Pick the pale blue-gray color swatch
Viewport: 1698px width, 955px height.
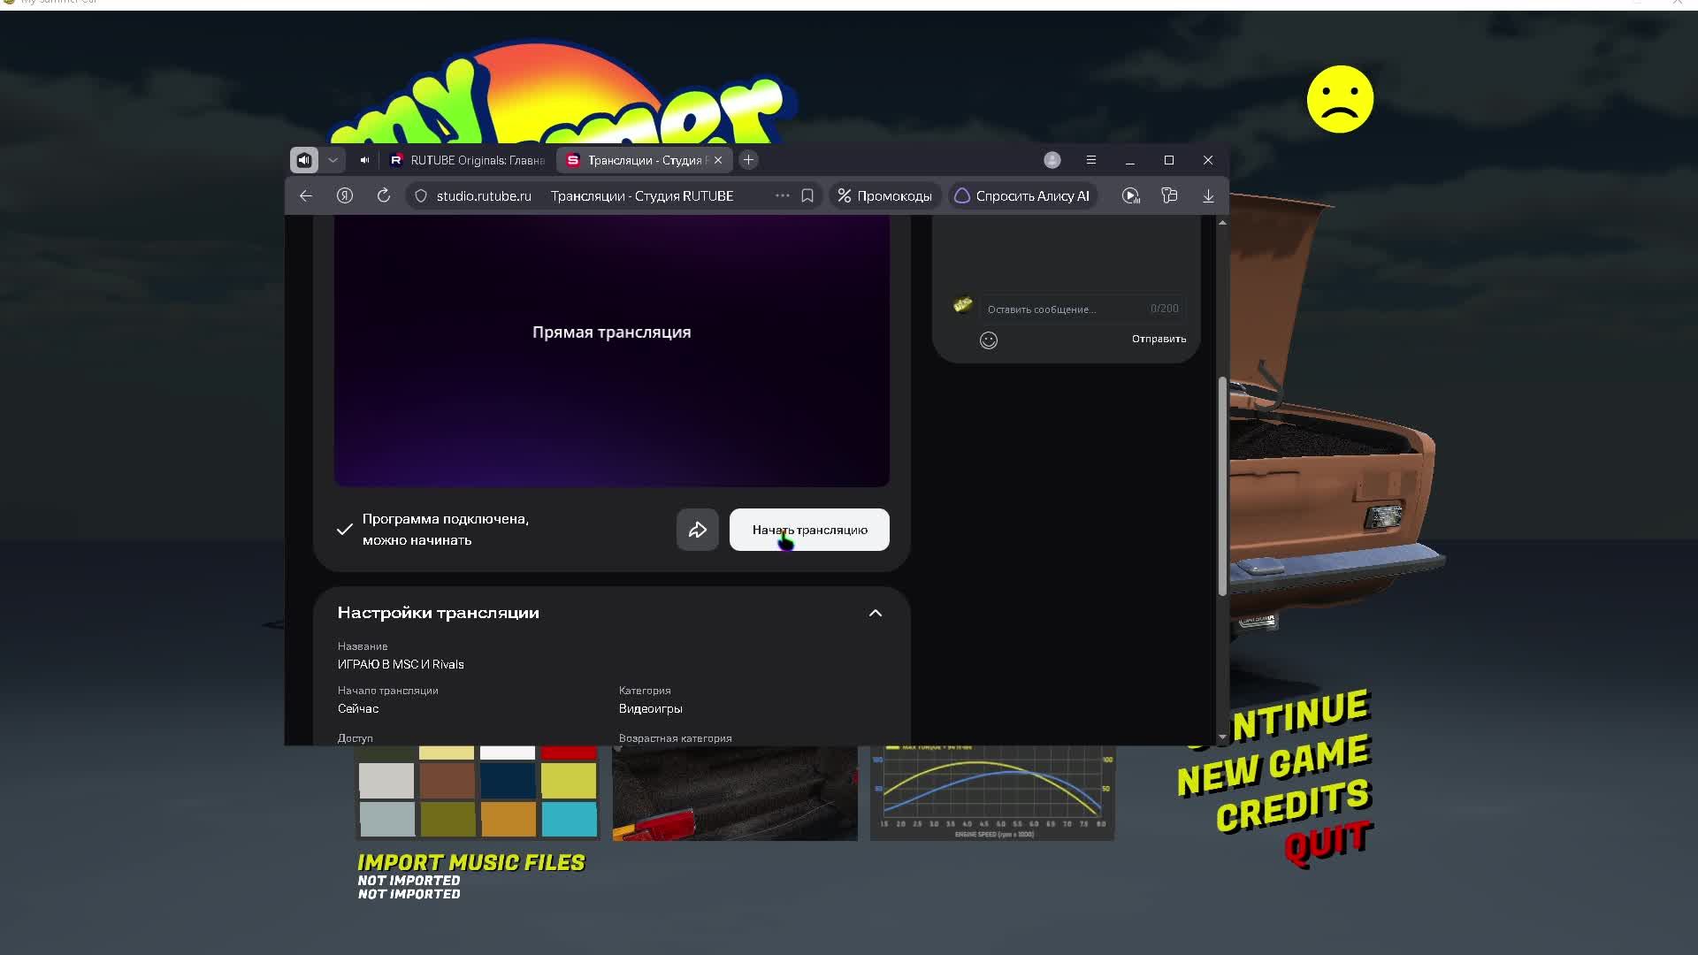click(x=386, y=819)
